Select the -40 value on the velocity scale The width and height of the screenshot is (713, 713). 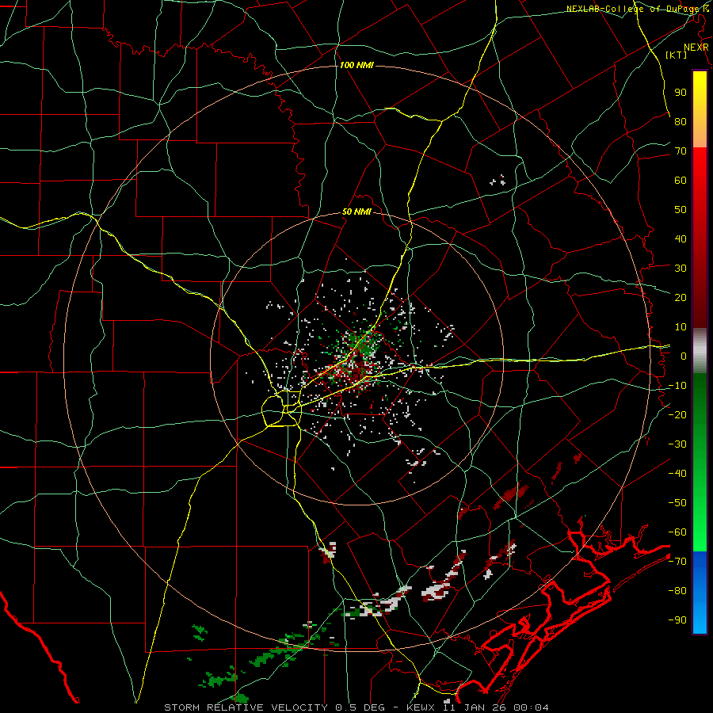pos(677,474)
